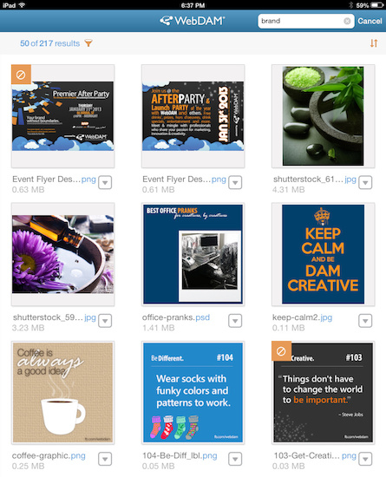Open the orange filter funnel icon
Viewport: 386px width, 477px height.
88,43
